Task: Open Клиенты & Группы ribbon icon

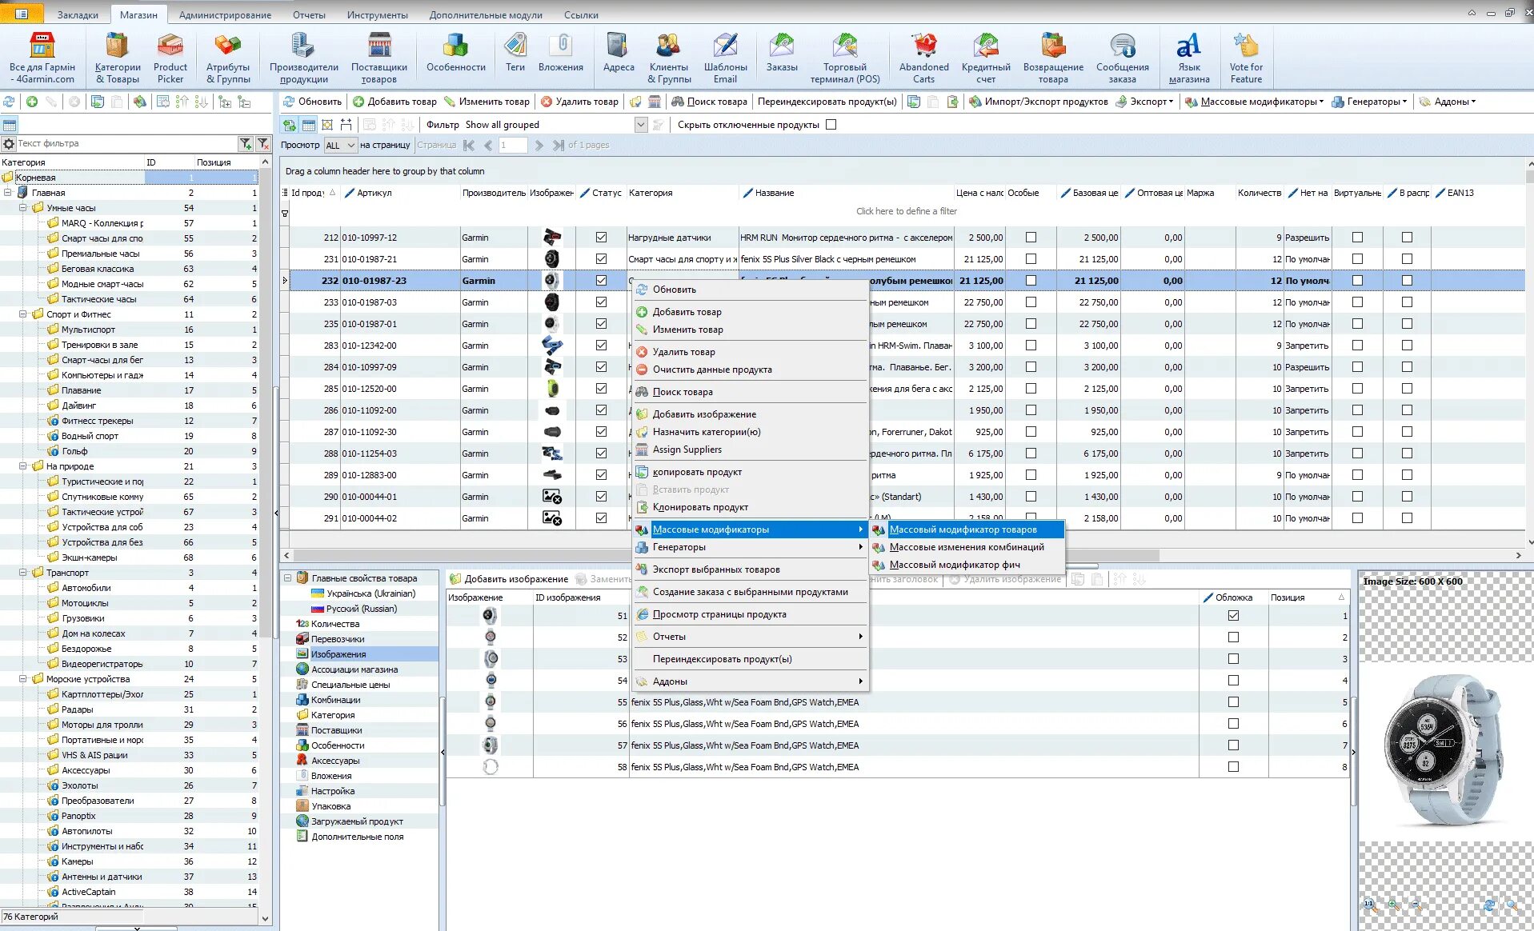Action: pyautogui.click(x=669, y=58)
